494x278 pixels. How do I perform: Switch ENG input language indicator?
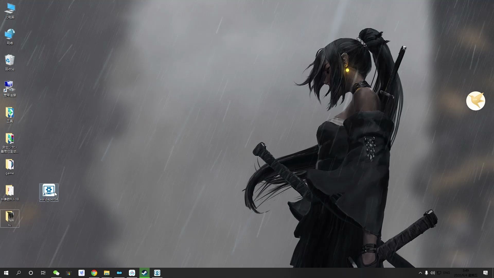coord(447,273)
